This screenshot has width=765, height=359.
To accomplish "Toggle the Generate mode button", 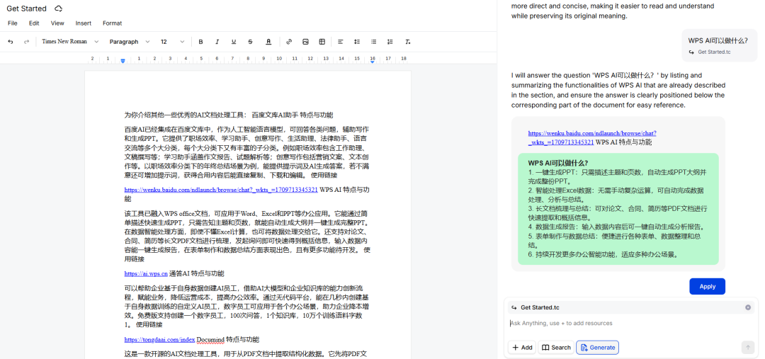I will [598, 347].
